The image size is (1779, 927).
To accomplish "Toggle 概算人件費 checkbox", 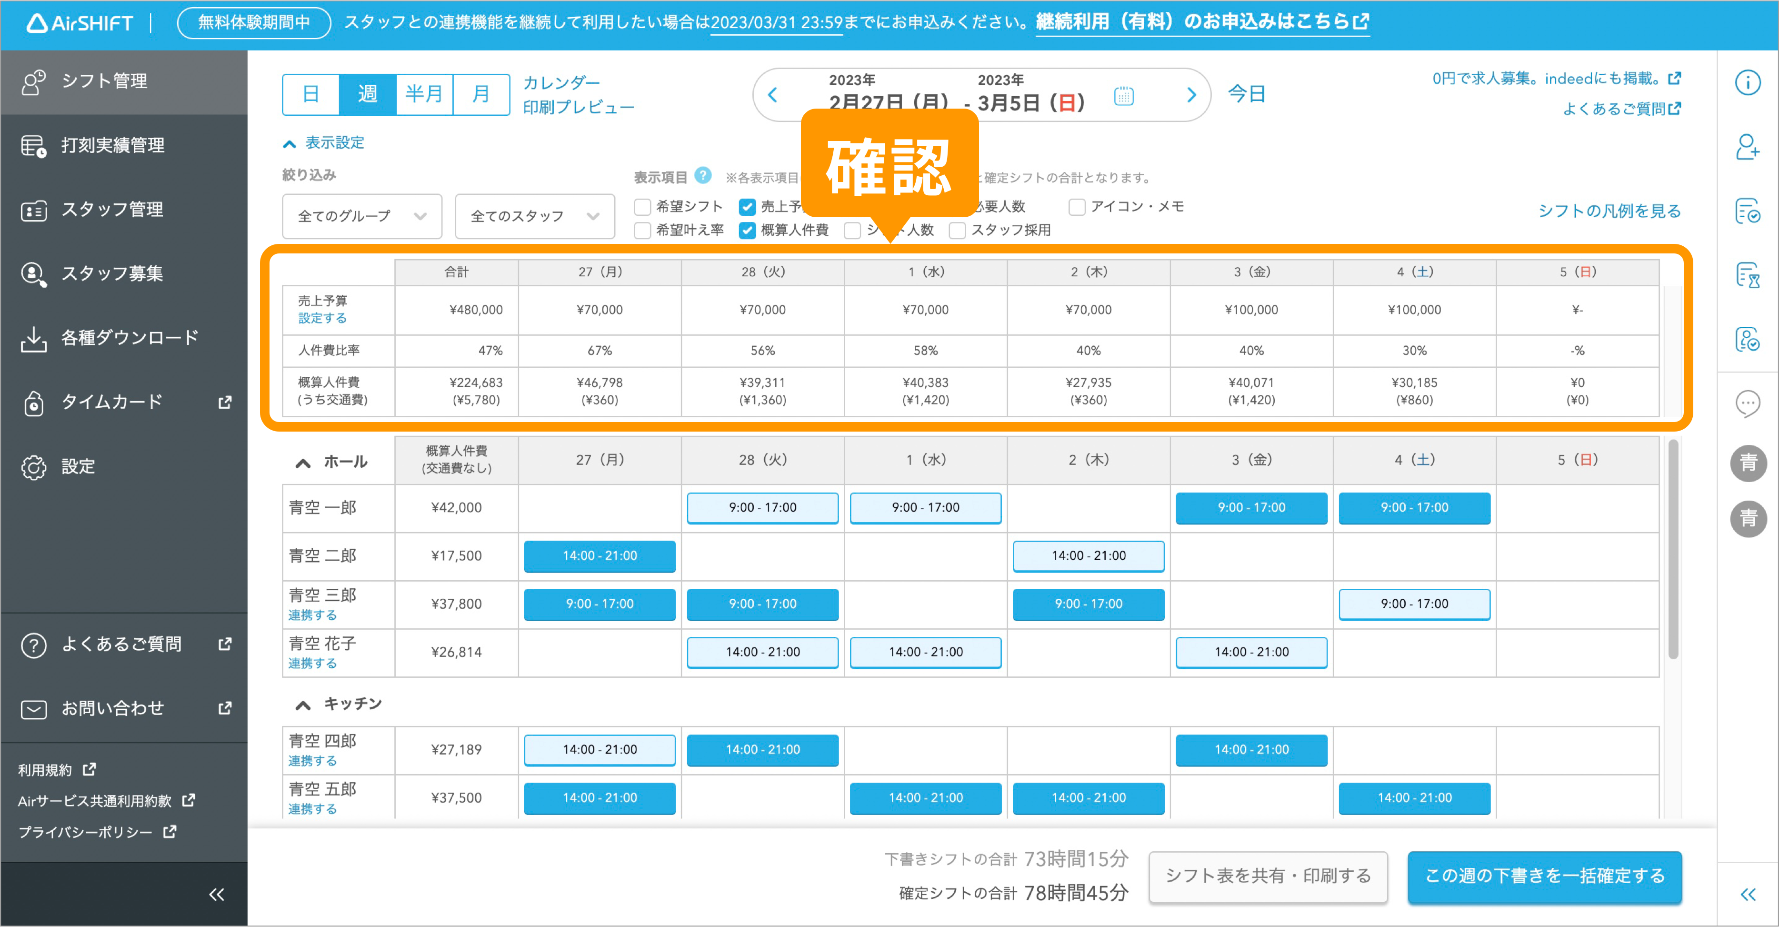I will pyautogui.click(x=747, y=230).
